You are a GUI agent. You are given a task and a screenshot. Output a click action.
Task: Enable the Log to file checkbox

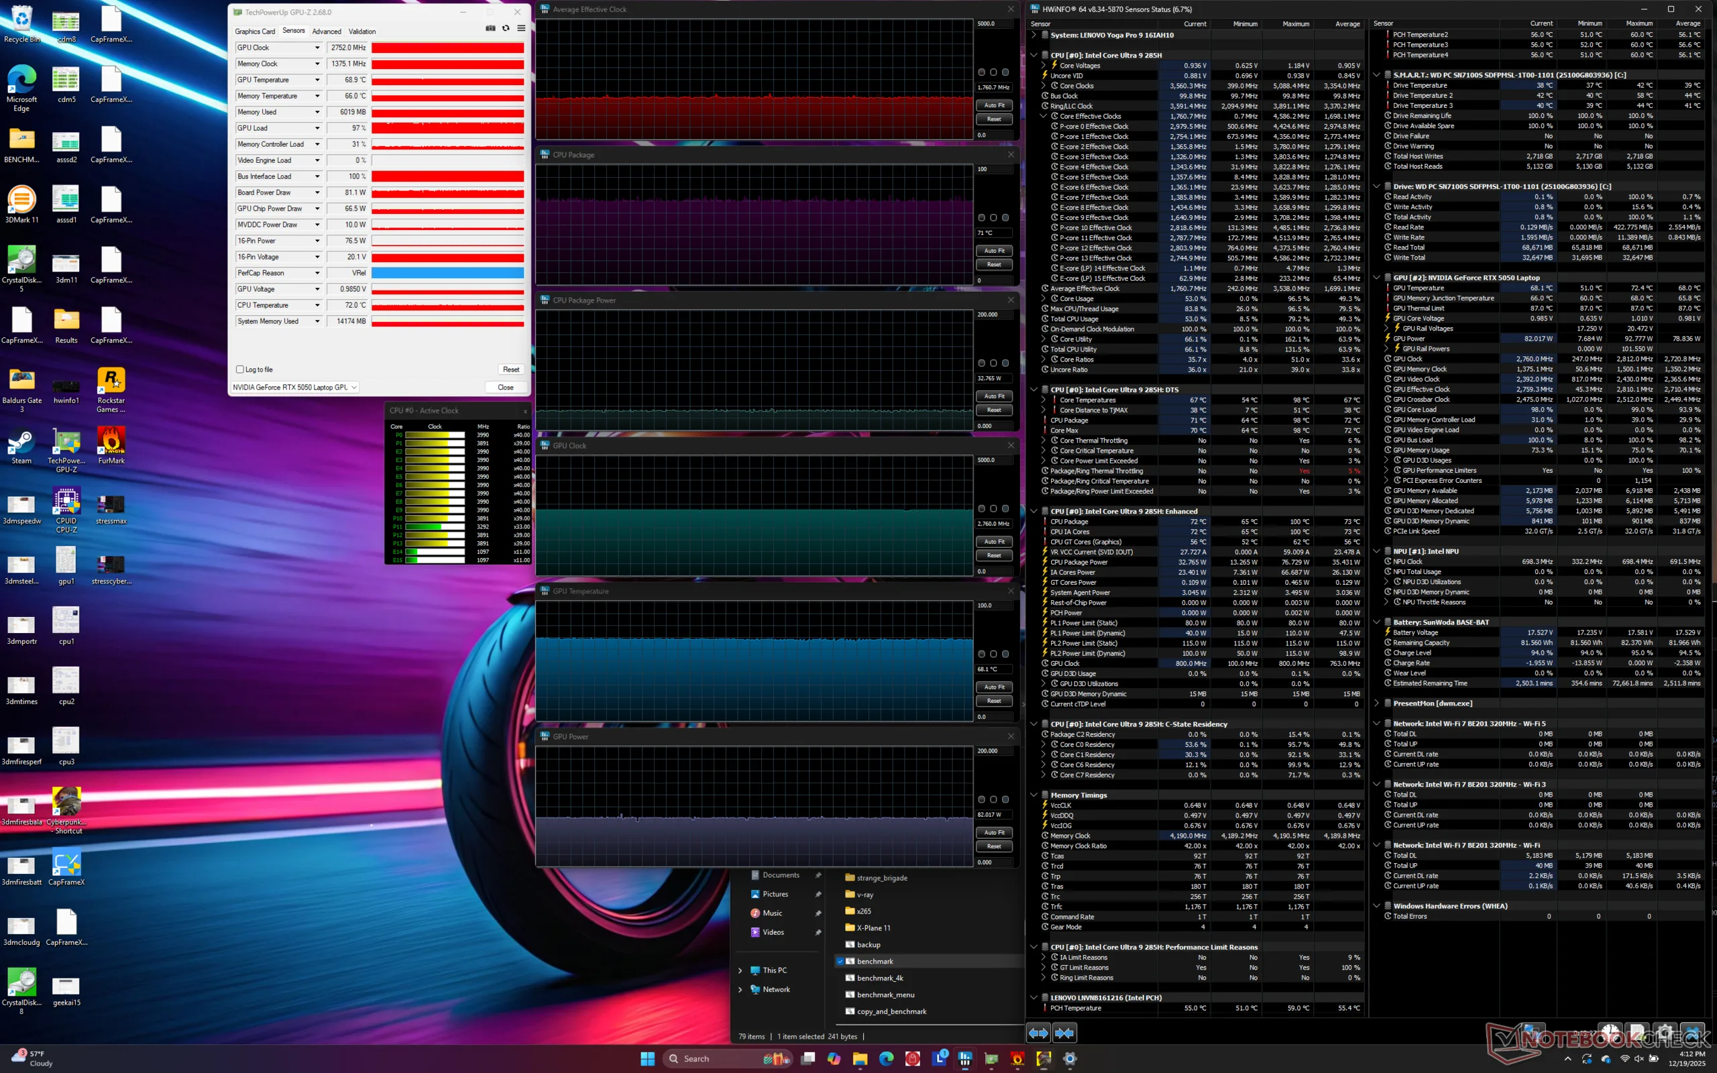241,370
